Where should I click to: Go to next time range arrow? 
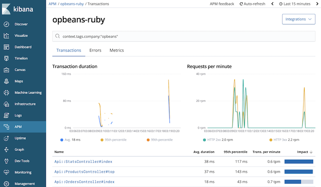317,4
